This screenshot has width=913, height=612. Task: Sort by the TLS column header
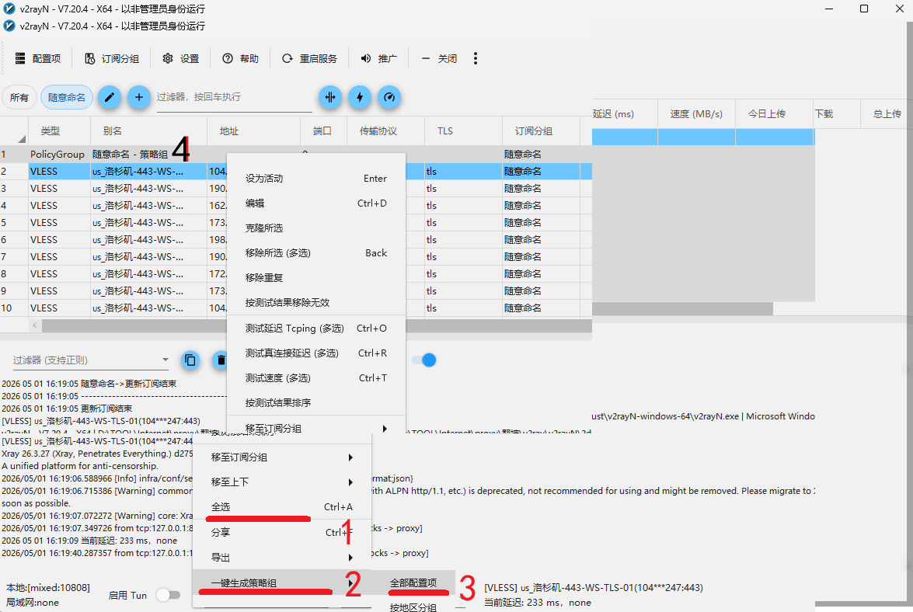pos(463,131)
